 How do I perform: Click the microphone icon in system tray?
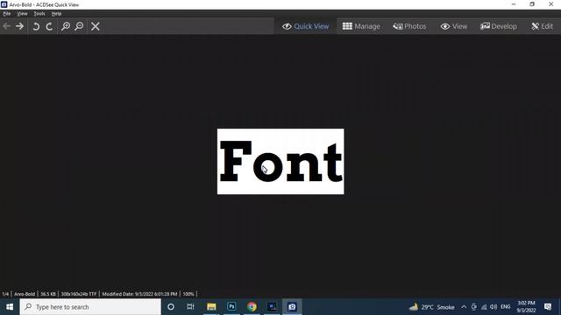[473, 307]
